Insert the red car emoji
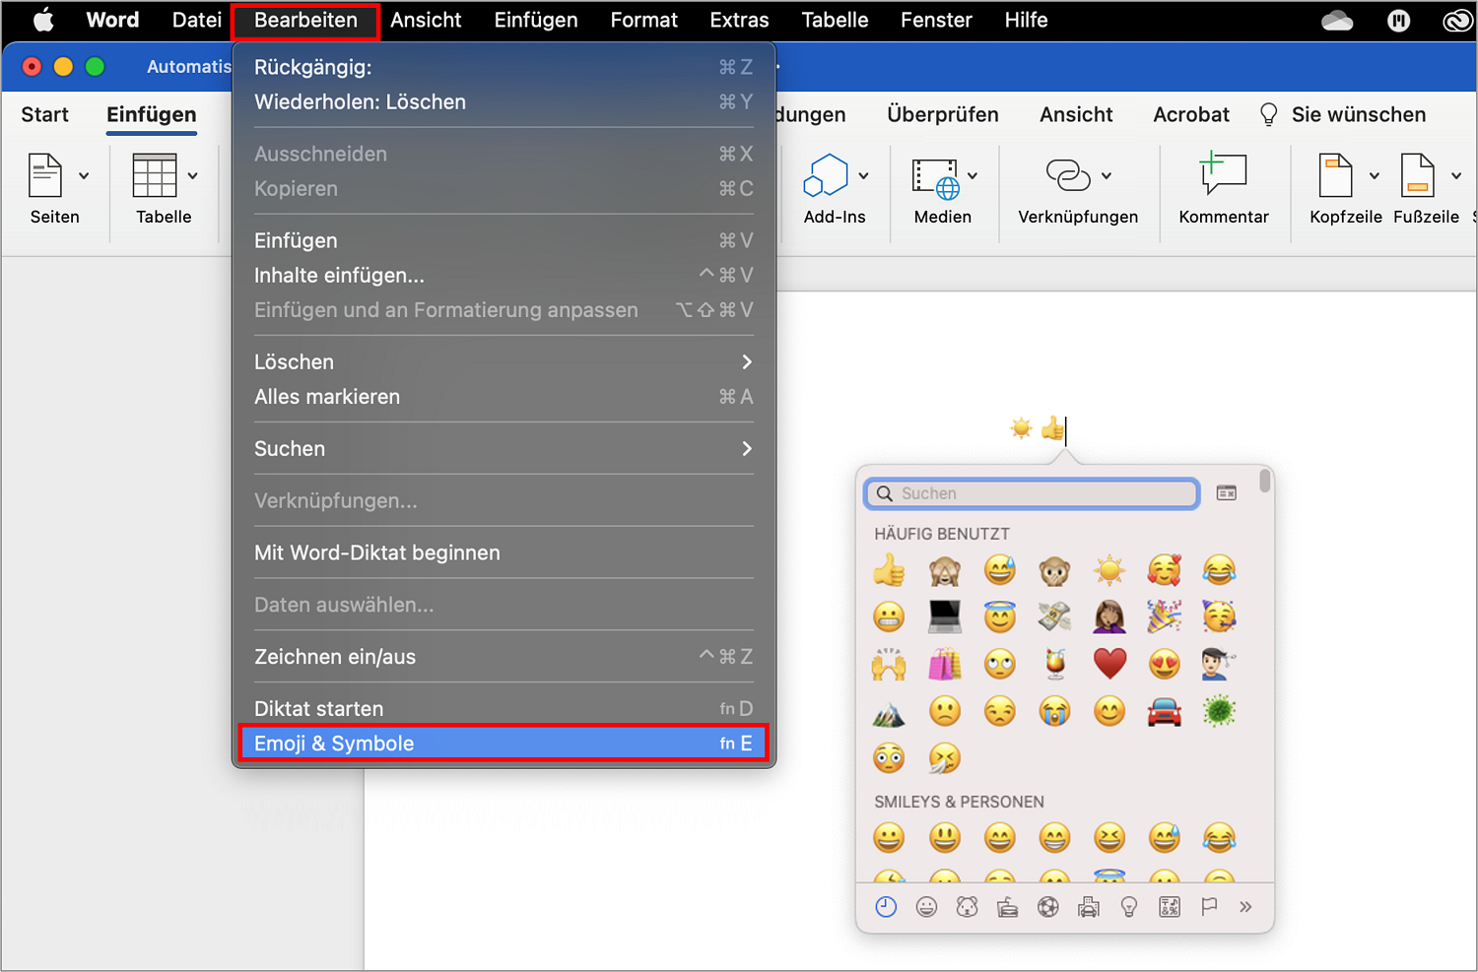Screen dimensions: 1478x972 (1165, 711)
